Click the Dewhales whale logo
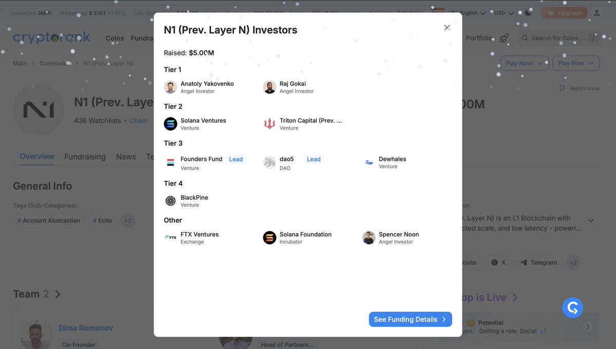The image size is (616, 349). (369, 162)
